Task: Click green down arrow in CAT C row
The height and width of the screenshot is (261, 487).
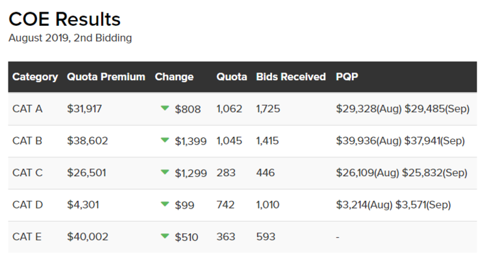Action: [x=165, y=172]
